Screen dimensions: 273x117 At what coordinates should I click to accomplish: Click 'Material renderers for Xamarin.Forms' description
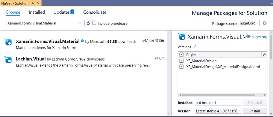46,47
